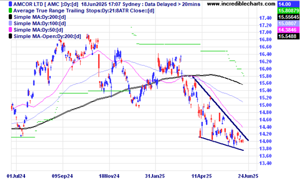Screen dimensions: 300x181
Task: Click the 11Apr25 date axis label
Action: pyautogui.click(x=202, y=176)
